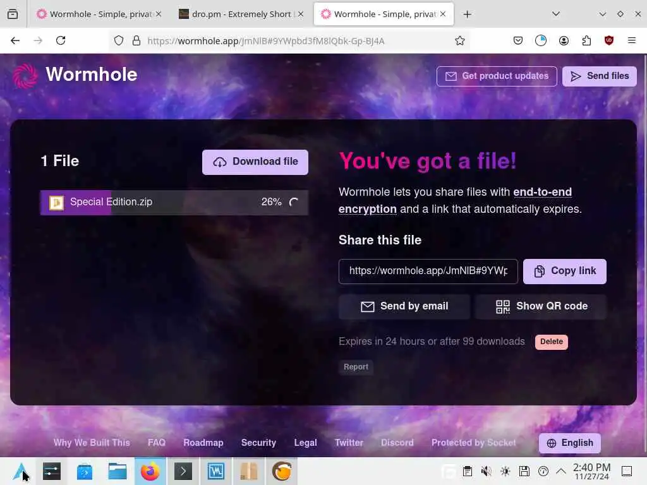
Task: Bookmark this page with the star
Action: click(460, 40)
